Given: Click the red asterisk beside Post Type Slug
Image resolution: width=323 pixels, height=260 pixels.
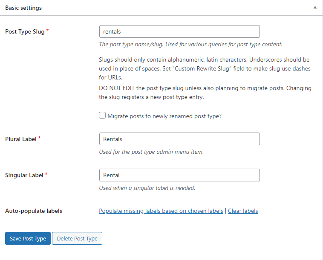Looking at the screenshot, I should click(x=47, y=31).
